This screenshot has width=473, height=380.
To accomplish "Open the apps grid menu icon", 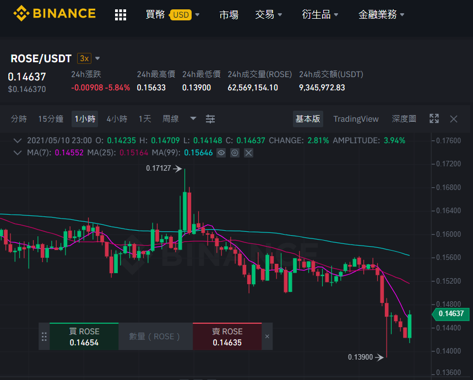I will (x=121, y=15).
